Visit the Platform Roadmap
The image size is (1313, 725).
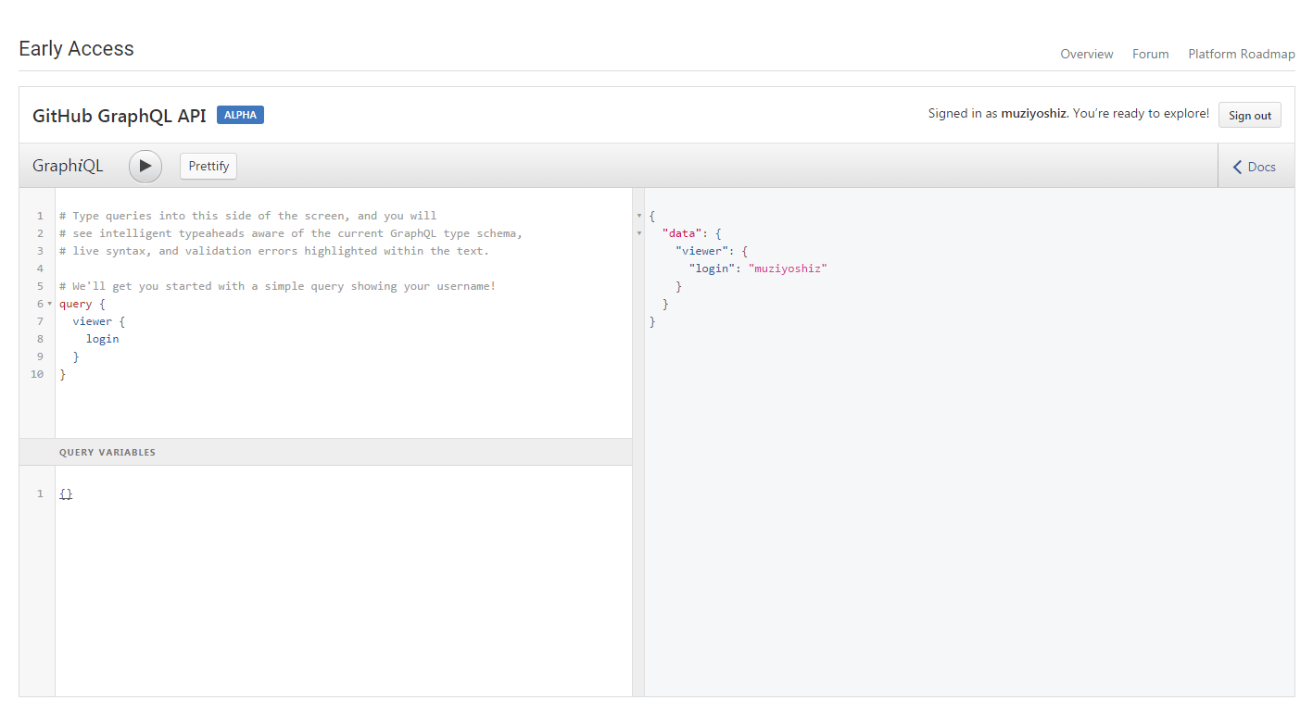[x=1242, y=54]
